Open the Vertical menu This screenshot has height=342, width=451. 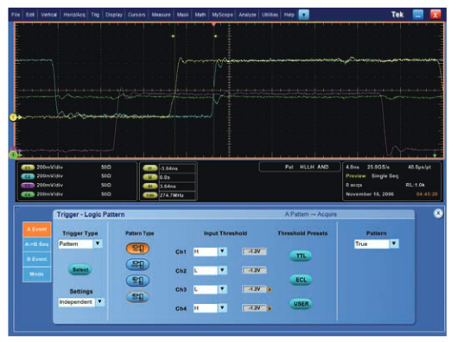click(48, 15)
